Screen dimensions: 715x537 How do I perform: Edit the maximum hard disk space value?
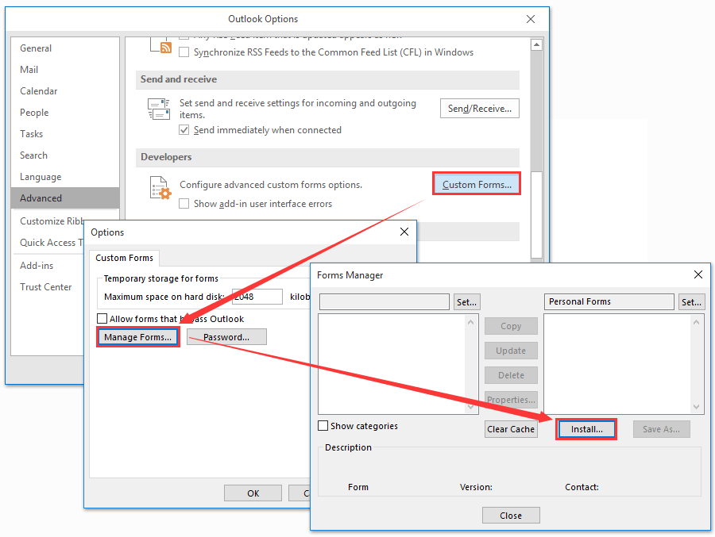[x=256, y=295]
